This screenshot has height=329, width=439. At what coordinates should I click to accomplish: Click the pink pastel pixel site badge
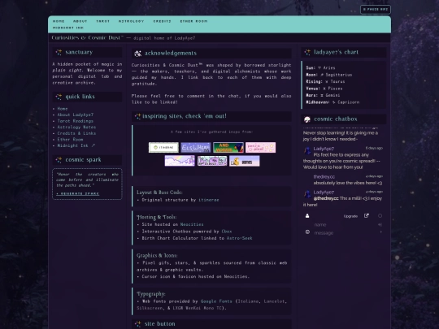click(x=260, y=147)
